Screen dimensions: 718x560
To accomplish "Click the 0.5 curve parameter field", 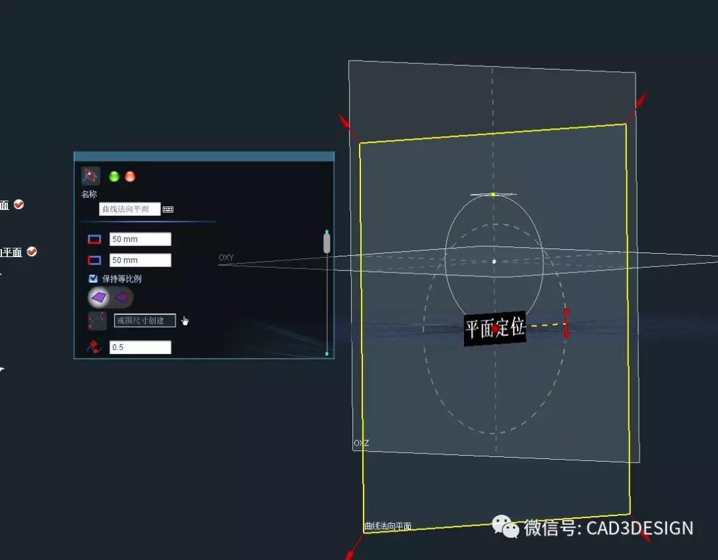I will click(140, 347).
